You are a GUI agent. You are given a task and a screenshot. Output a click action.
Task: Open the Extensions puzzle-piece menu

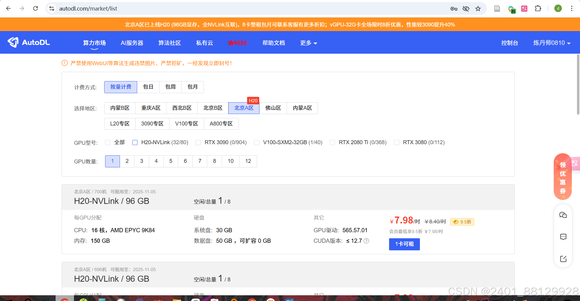538,8
